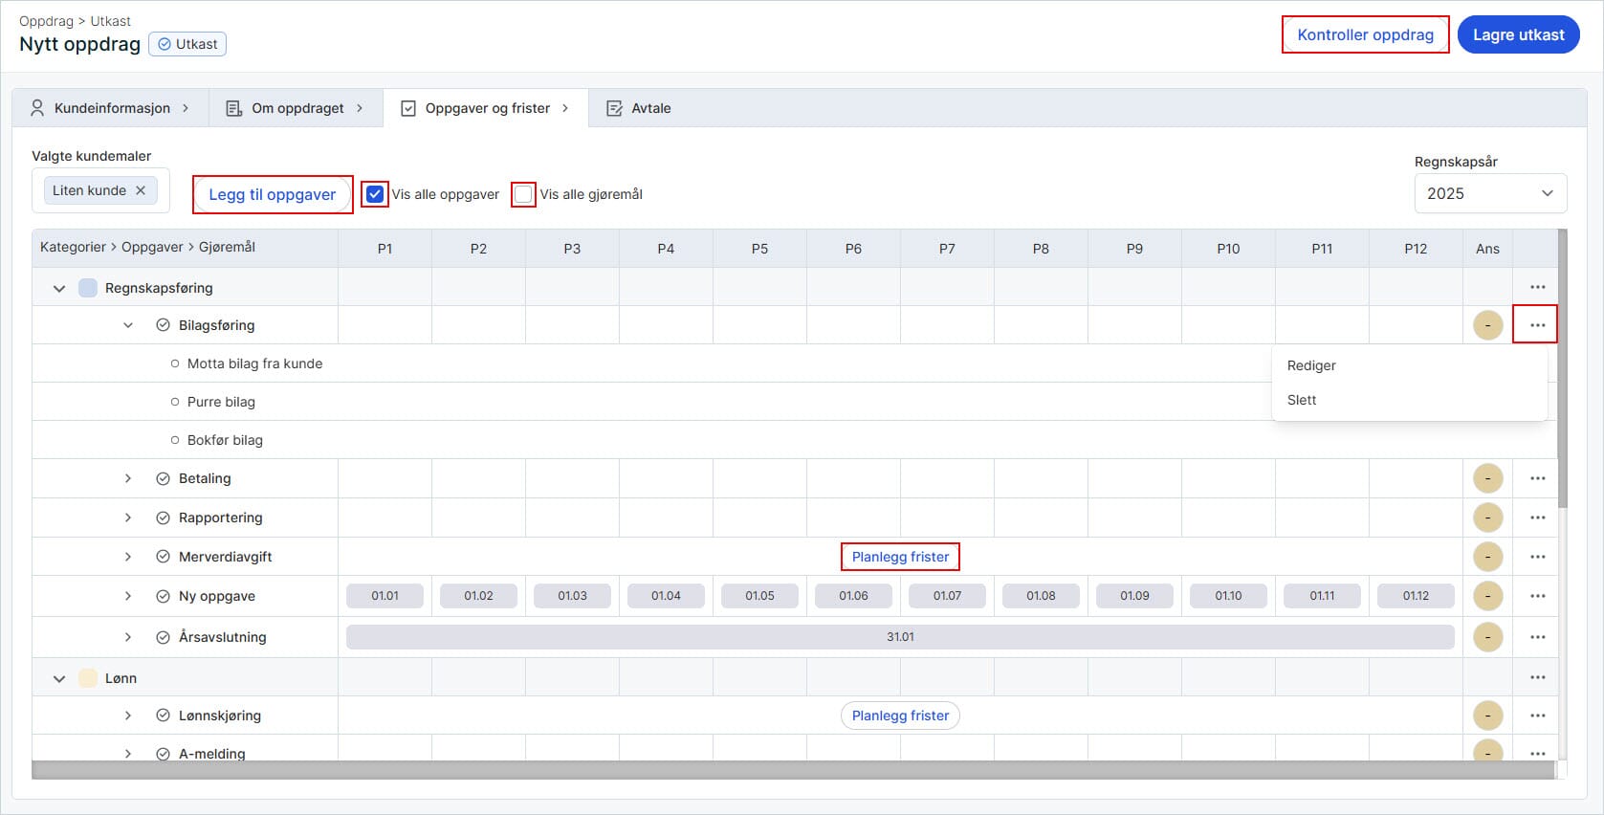Enable Vis alle gjøremål checkbox
The width and height of the screenshot is (1604, 815).
(x=523, y=194)
